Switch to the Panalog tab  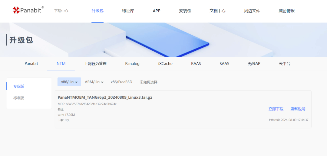click(132, 64)
